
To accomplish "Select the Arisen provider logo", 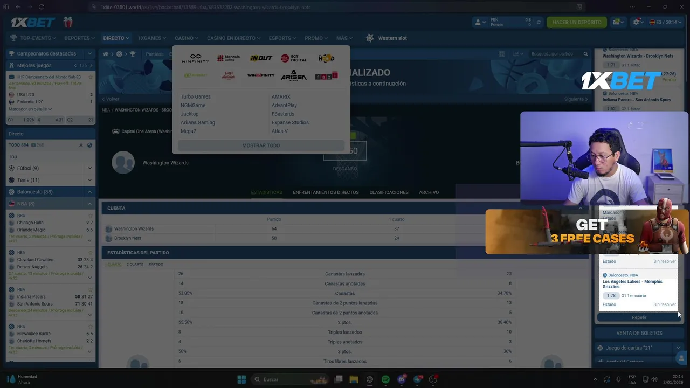I will 294,75.
